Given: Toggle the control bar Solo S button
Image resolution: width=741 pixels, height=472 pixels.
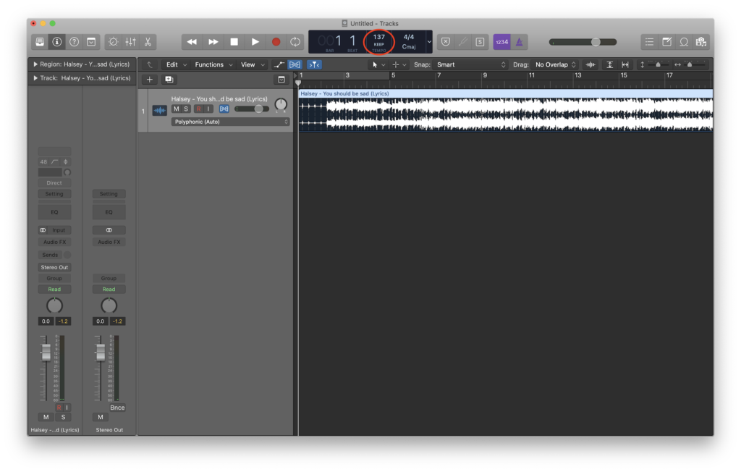Looking at the screenshot, I should 480,42.
